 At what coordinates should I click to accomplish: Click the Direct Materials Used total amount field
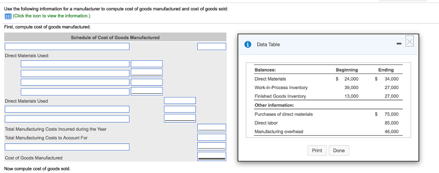[x=180, y=101]
